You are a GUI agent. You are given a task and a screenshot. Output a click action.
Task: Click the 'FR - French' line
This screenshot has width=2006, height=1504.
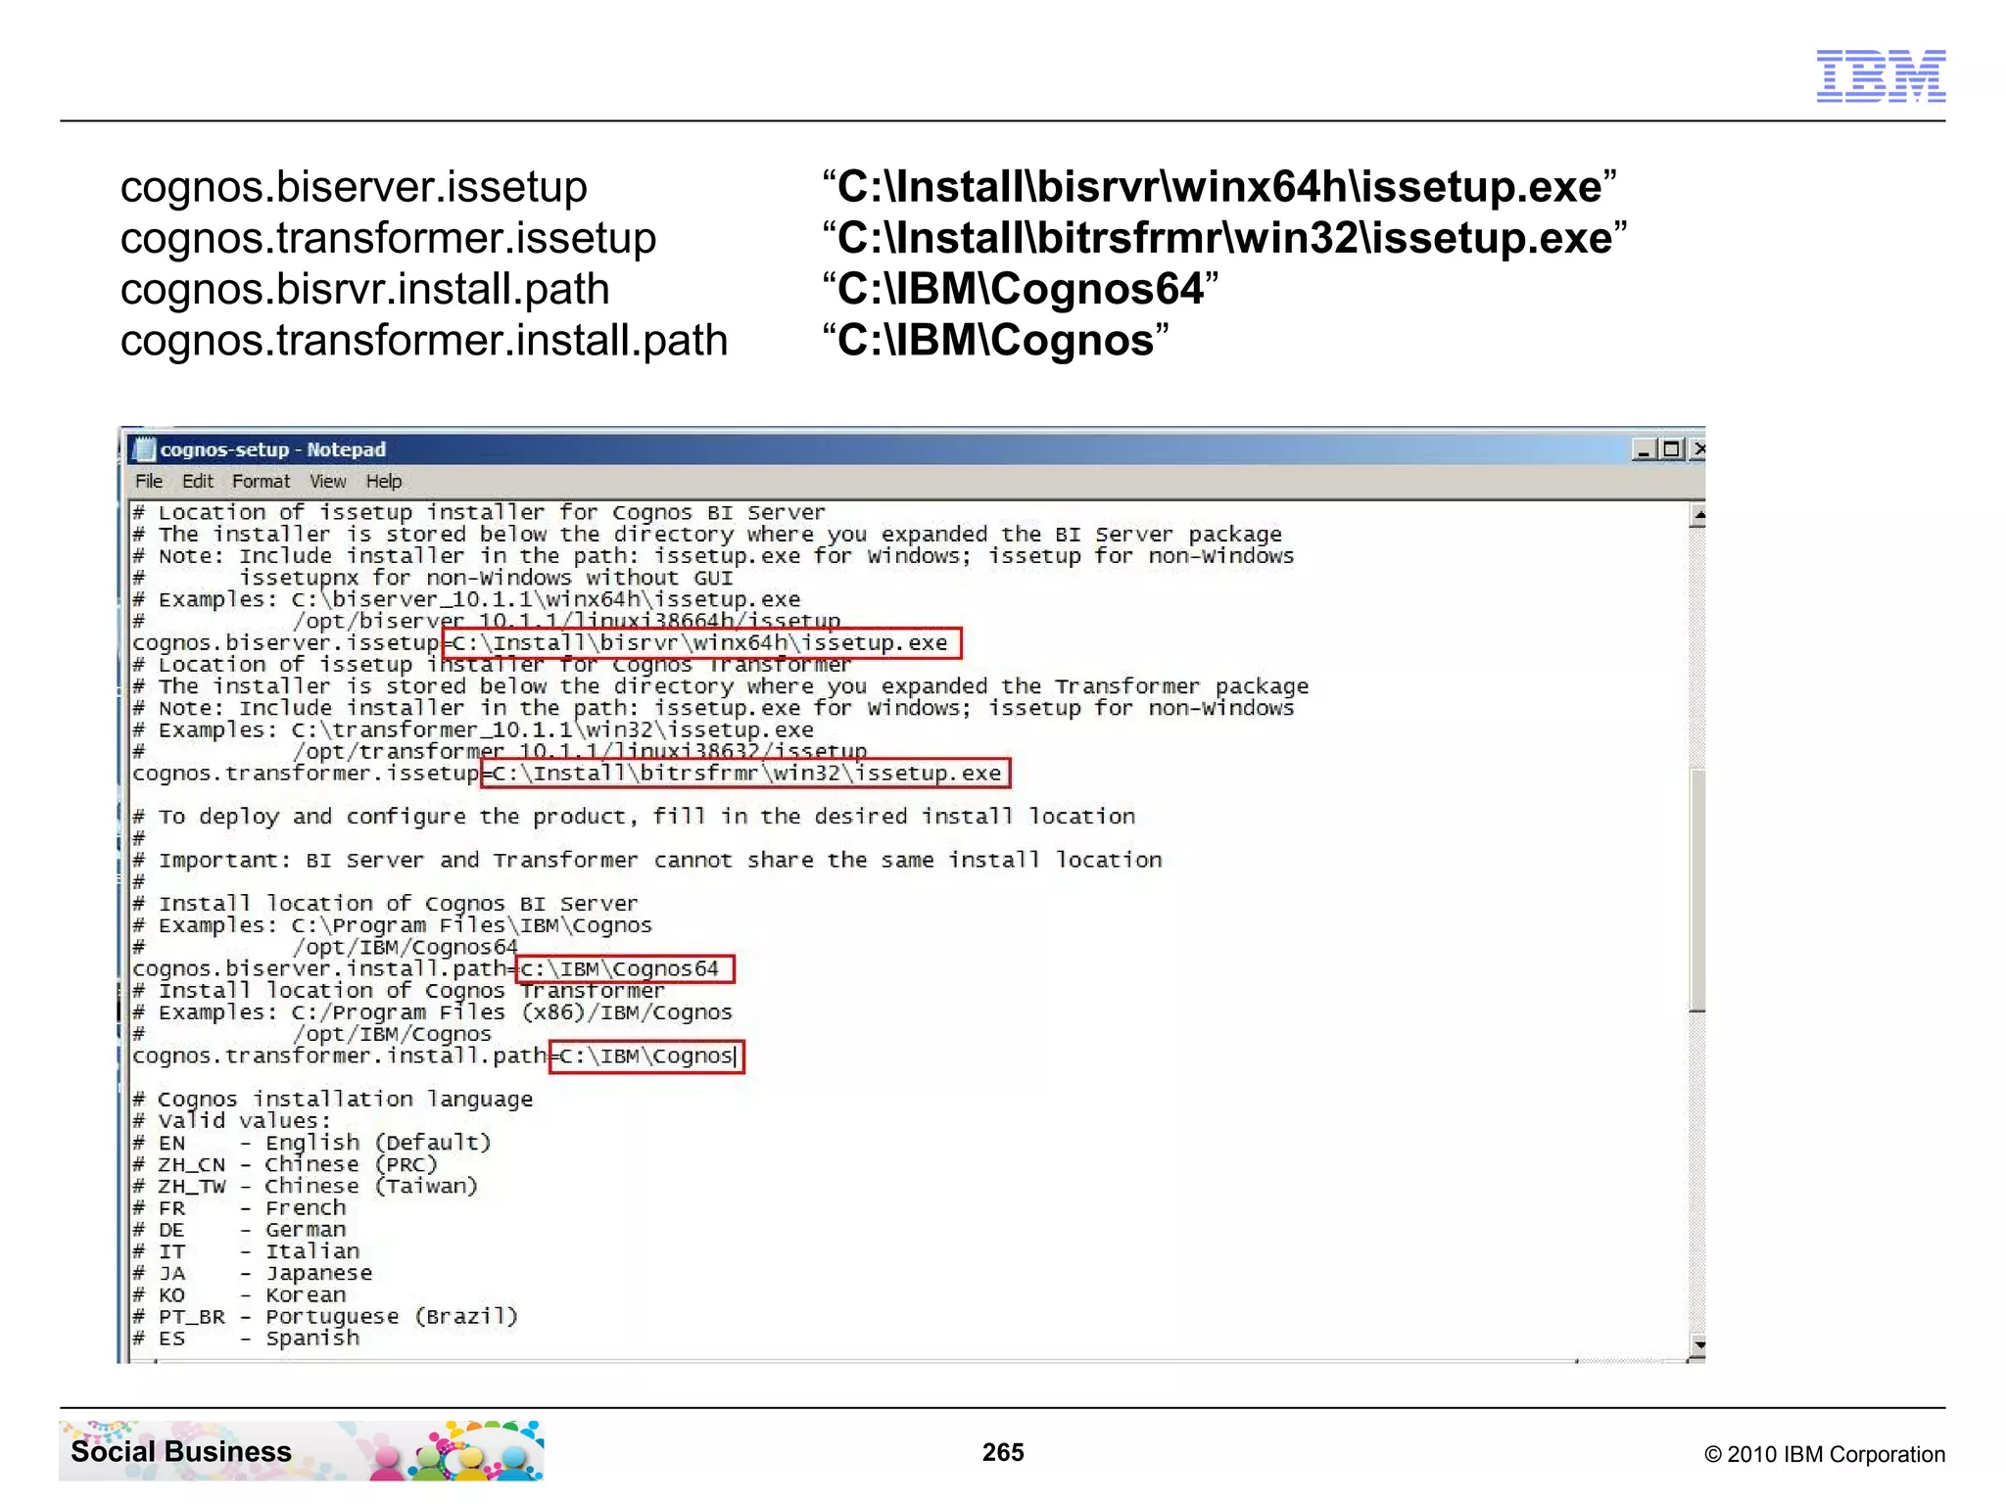coord(240,1208)
